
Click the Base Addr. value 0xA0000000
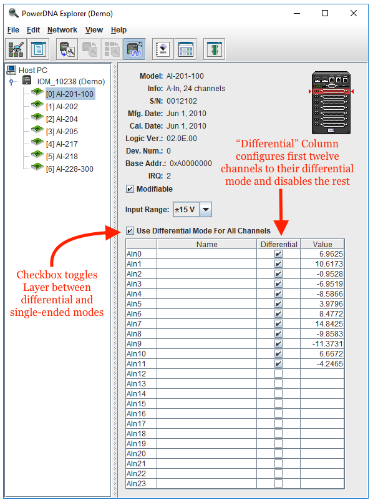point(191,164)
